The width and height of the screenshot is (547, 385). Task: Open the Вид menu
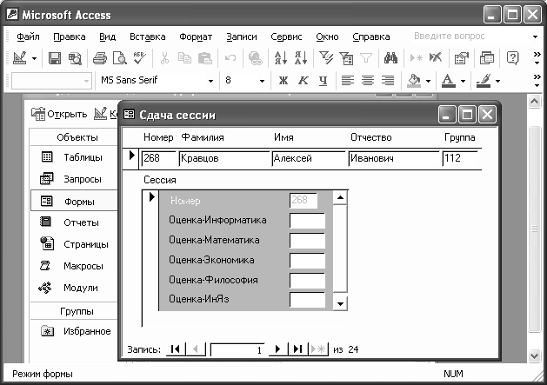pyautogui.click(x=107, y=37)
